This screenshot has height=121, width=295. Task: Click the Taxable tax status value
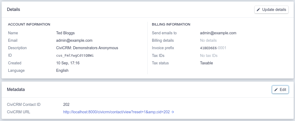pos(206,63)
